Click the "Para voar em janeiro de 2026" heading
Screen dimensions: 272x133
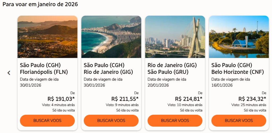coord(40,4)
